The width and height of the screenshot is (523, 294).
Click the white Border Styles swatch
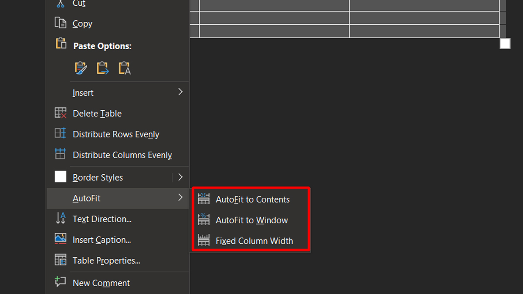click(61, 177)
